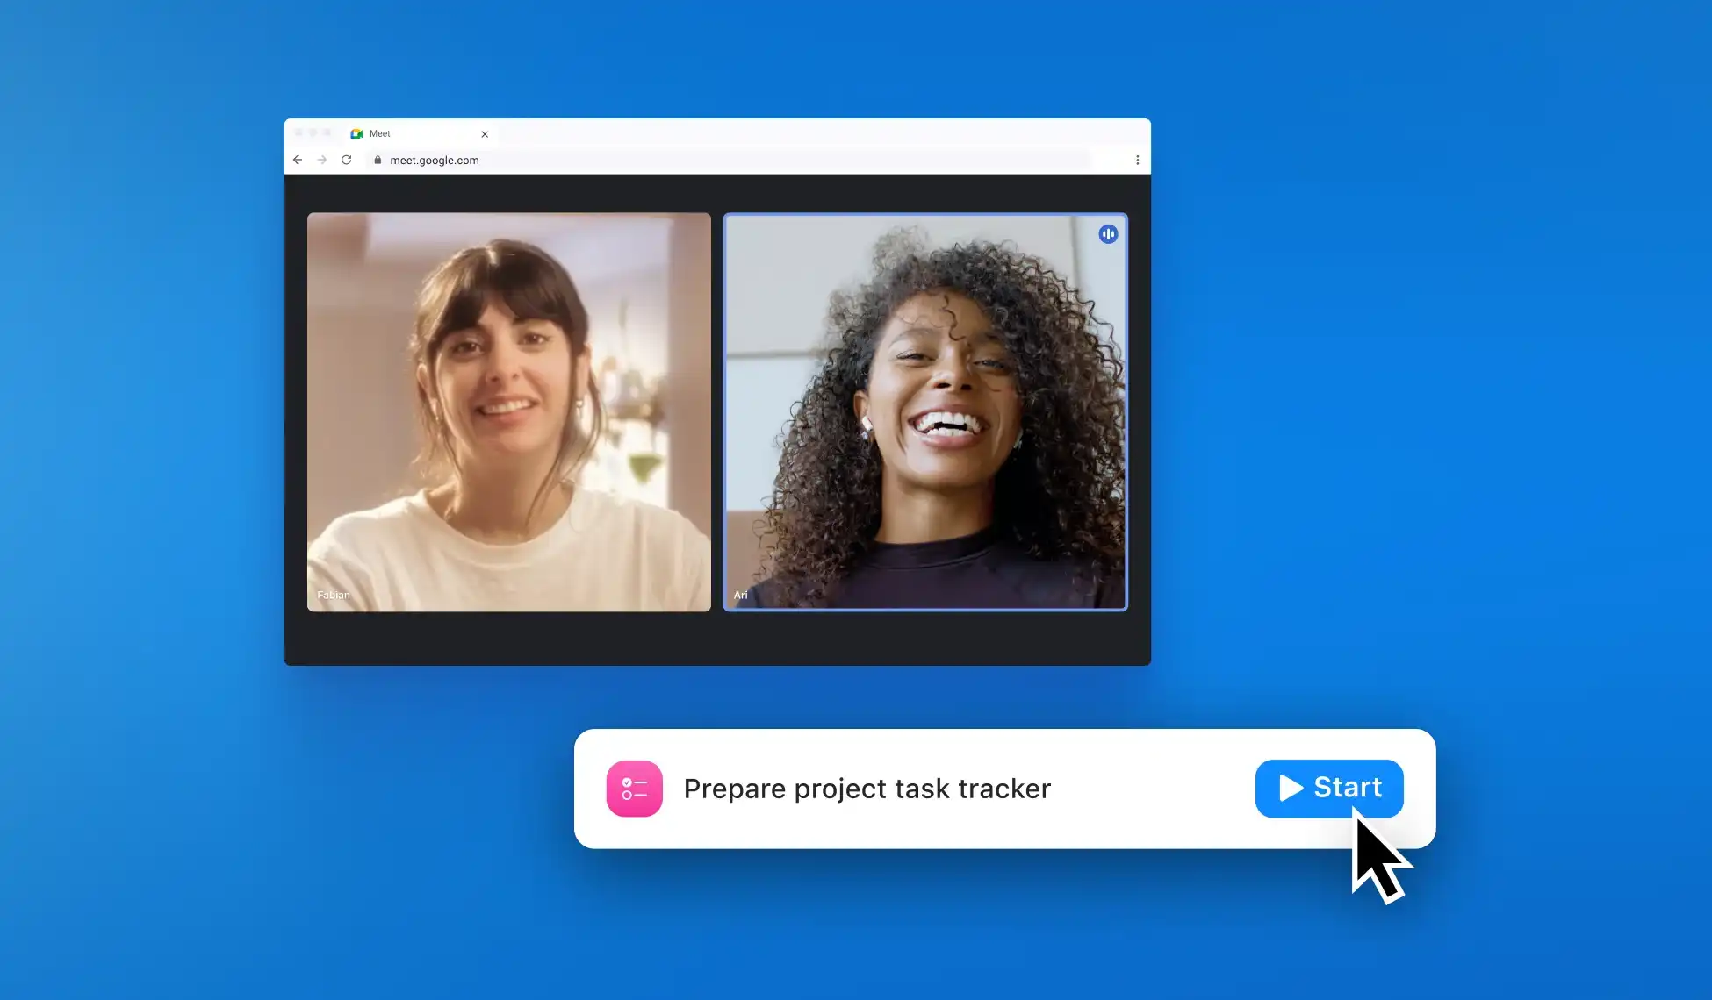Click the pink task checklist icon
The width and height of the screenshot is (1712, 1000).
634,789
